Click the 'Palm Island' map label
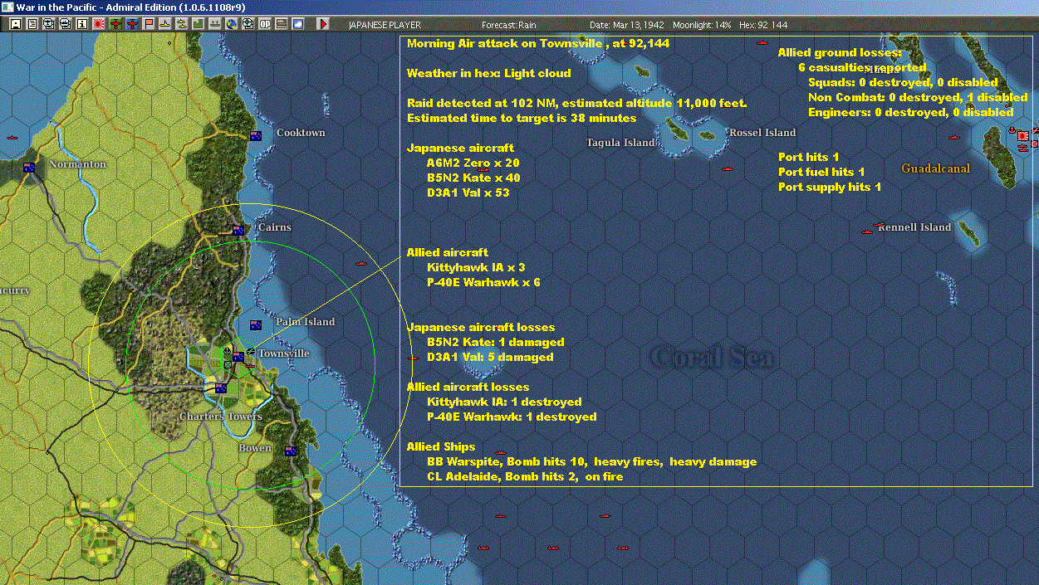The image size is (1039, 585). click(305, 322)
